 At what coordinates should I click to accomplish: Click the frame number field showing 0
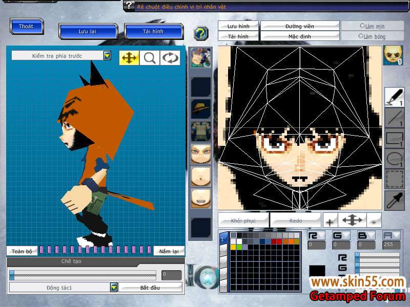point(172,275)
